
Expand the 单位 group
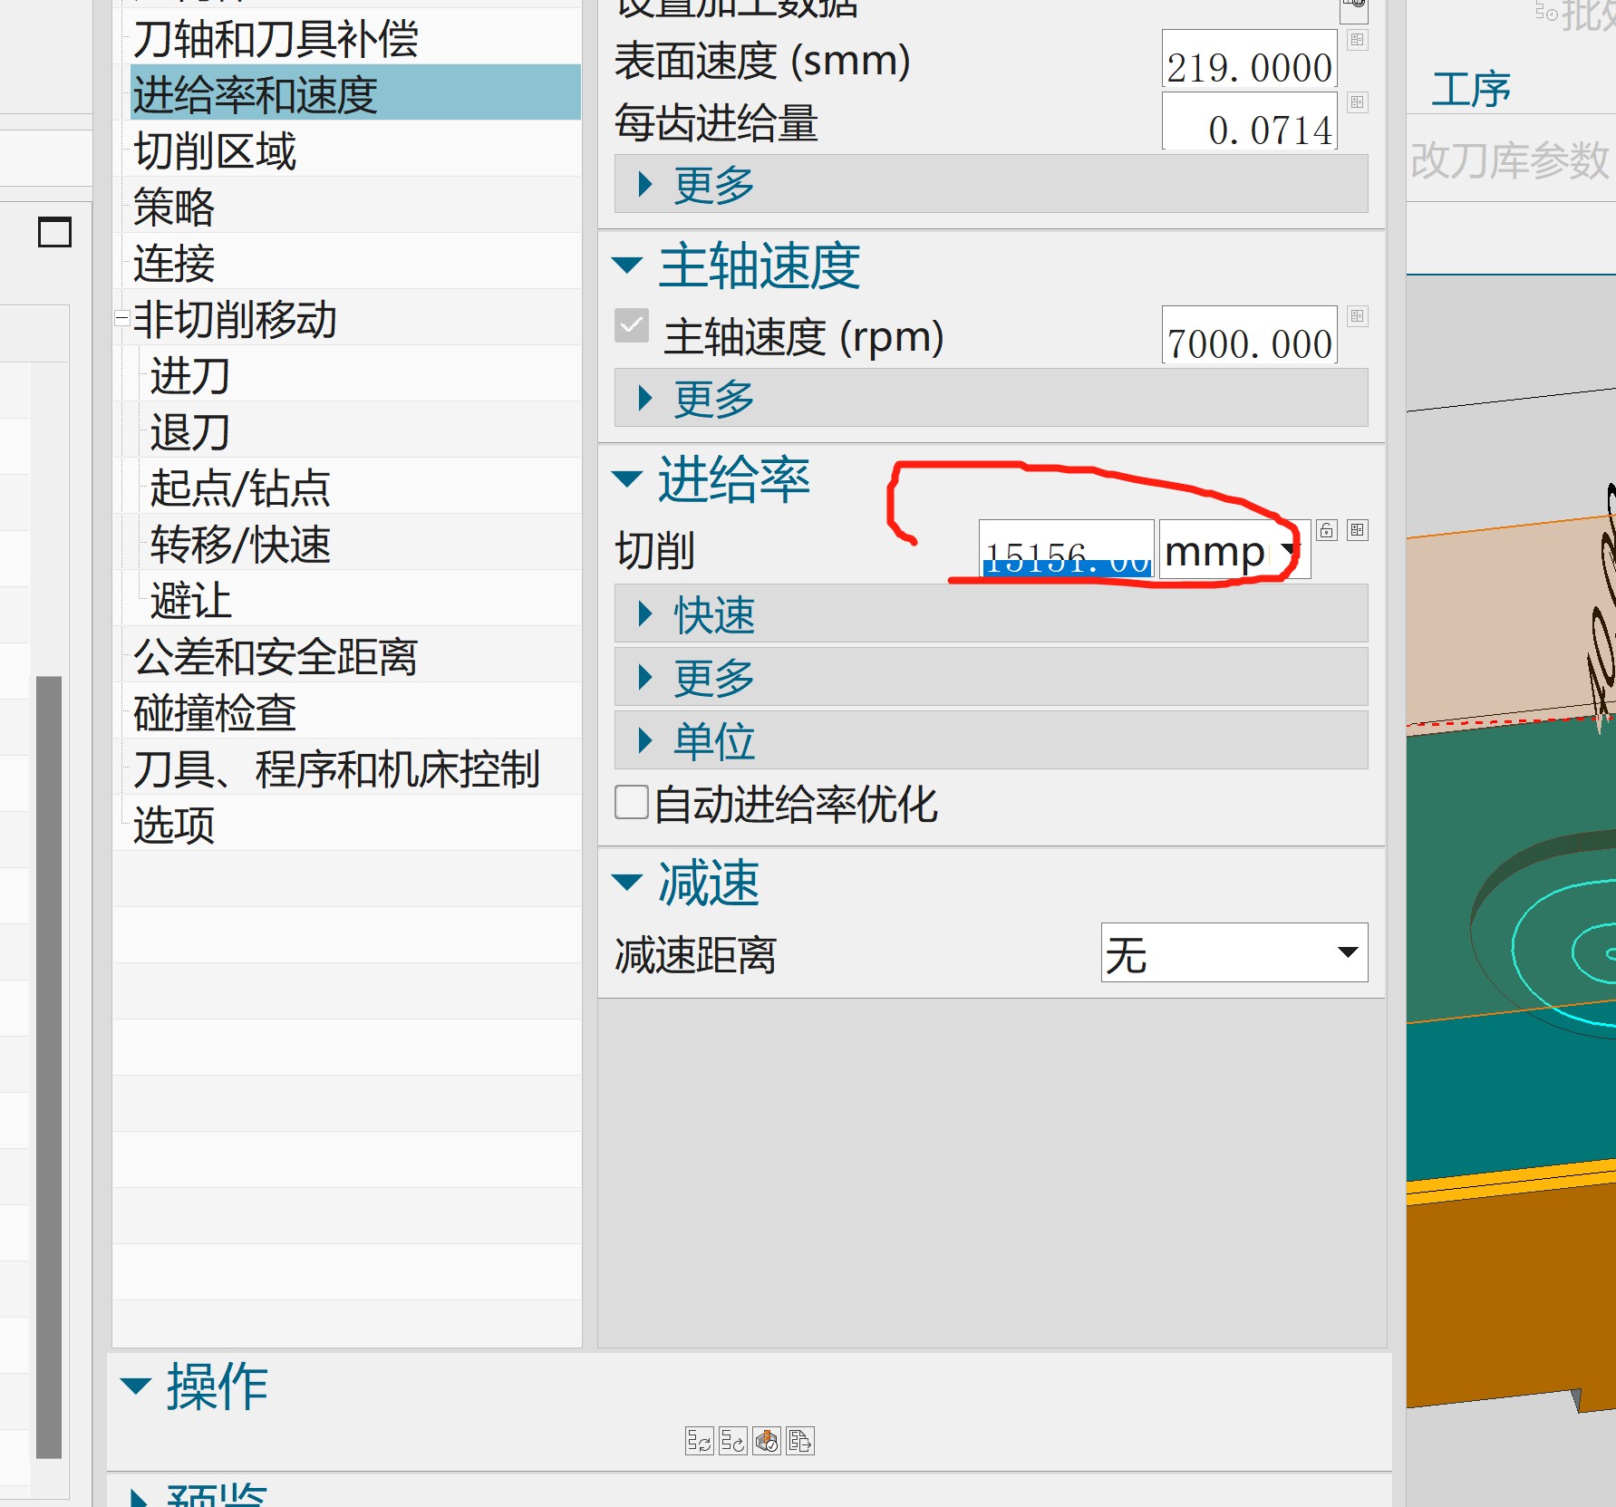point(991,740)
